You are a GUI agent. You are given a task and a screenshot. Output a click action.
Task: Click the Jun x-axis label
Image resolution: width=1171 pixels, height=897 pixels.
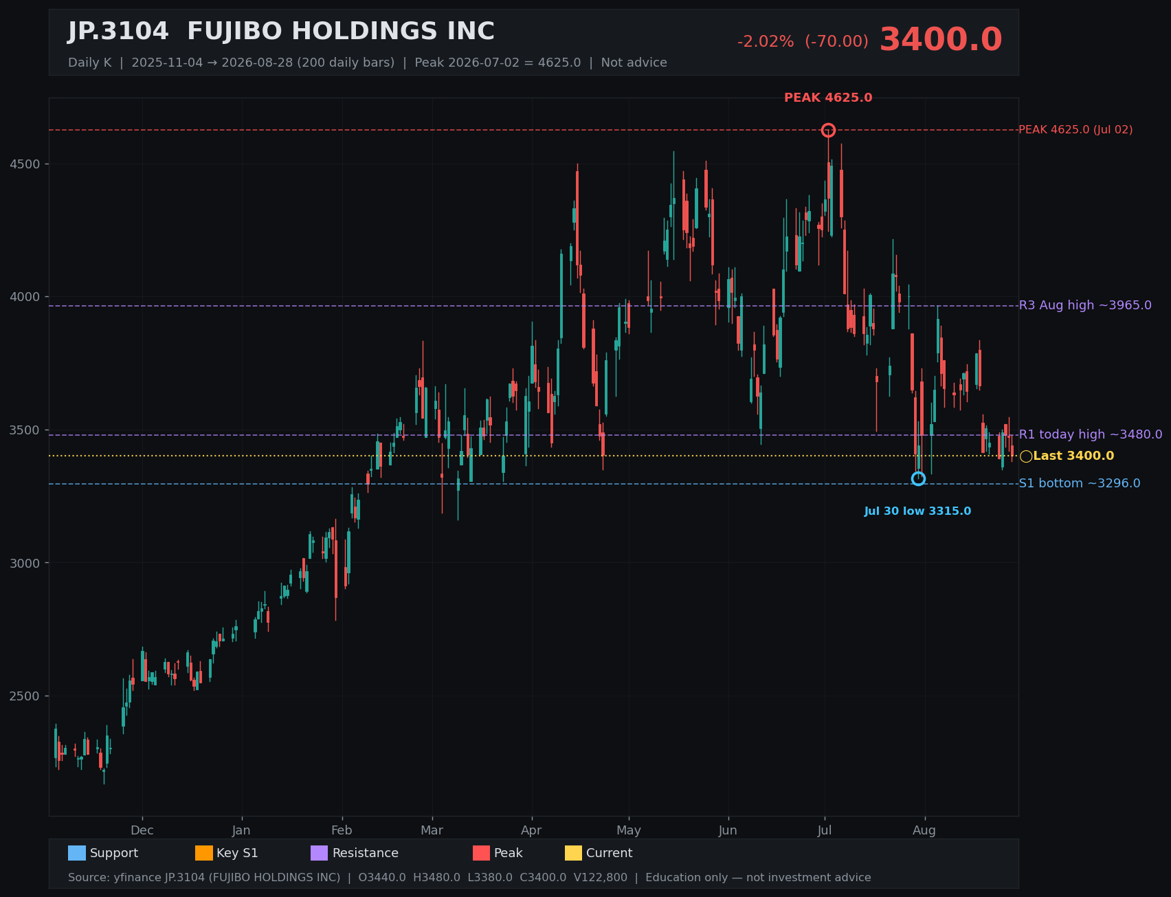pyautogui.click(x=728, y=830)
